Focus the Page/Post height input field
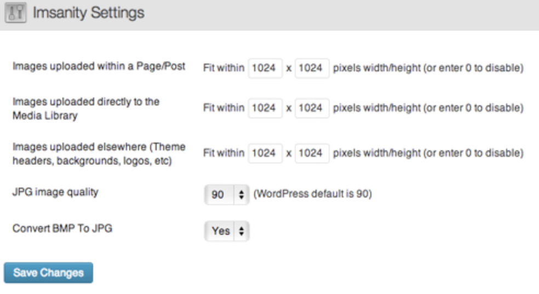 (311, 69)
